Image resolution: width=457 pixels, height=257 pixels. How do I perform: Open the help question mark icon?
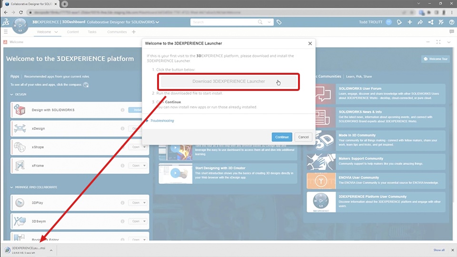(451, 22)
